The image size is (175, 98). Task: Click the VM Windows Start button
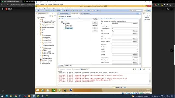[x=37, y=90]
